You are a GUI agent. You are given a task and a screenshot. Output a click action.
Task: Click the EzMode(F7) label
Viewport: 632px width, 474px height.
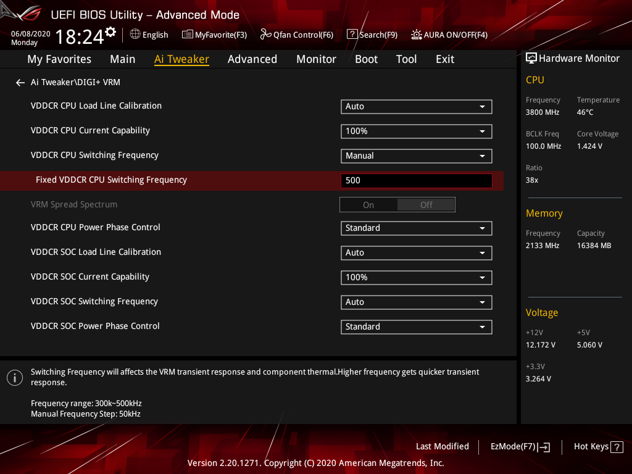(x=513, y=447)
